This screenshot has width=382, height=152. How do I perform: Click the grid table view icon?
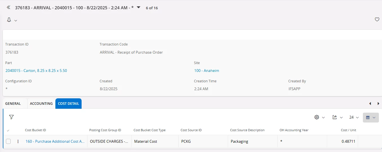tap(368, 117)
